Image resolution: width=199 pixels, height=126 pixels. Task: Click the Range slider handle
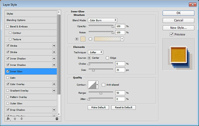click(101, 93)
